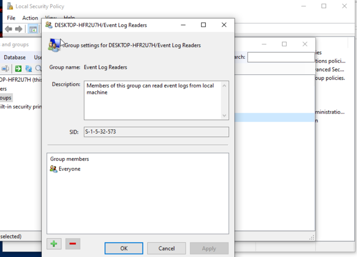Click the Apply button
357x257 pixels.
point(209,248)
